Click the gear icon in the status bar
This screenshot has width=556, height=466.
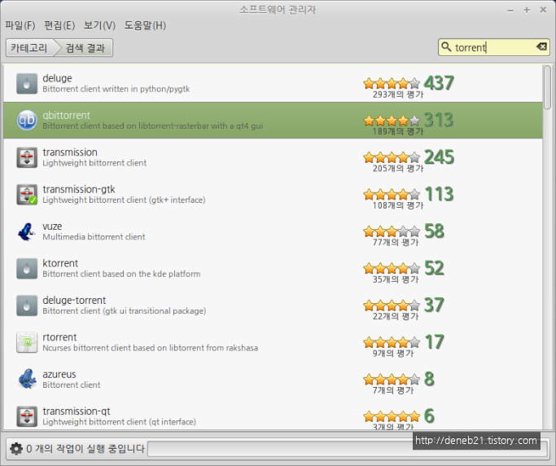pos(15,448)
